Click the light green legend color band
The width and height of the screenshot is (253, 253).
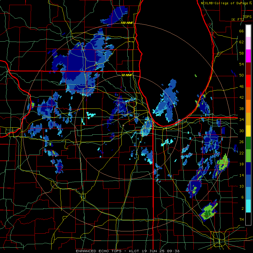248,156
